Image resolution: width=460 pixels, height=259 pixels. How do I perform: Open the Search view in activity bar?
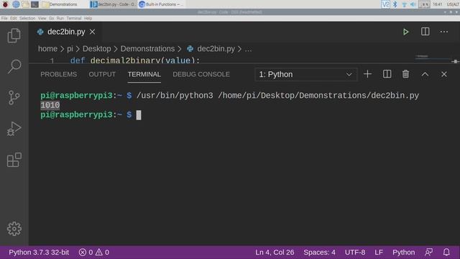(x=14, y=66)
